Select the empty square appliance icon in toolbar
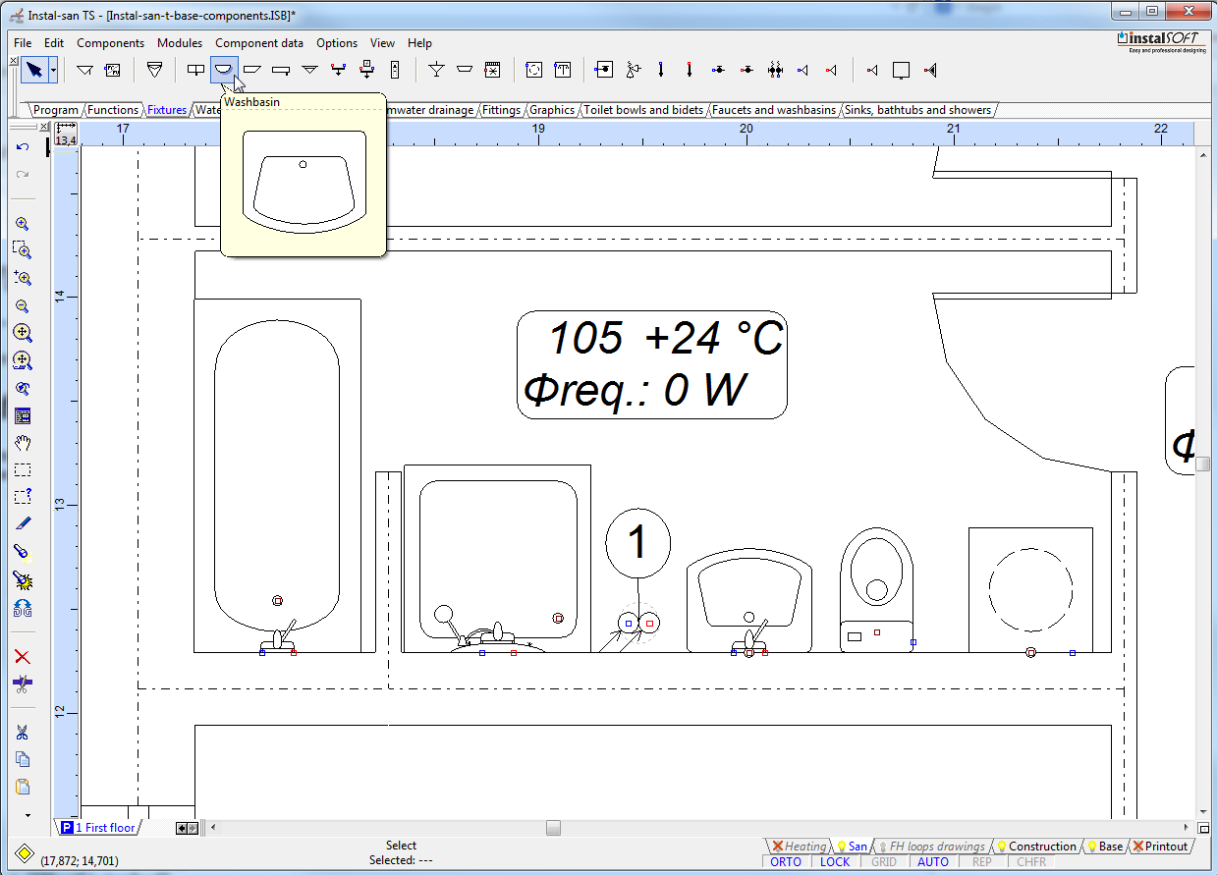Viewport: 1217px width, 875px height. tap(901, 70)
